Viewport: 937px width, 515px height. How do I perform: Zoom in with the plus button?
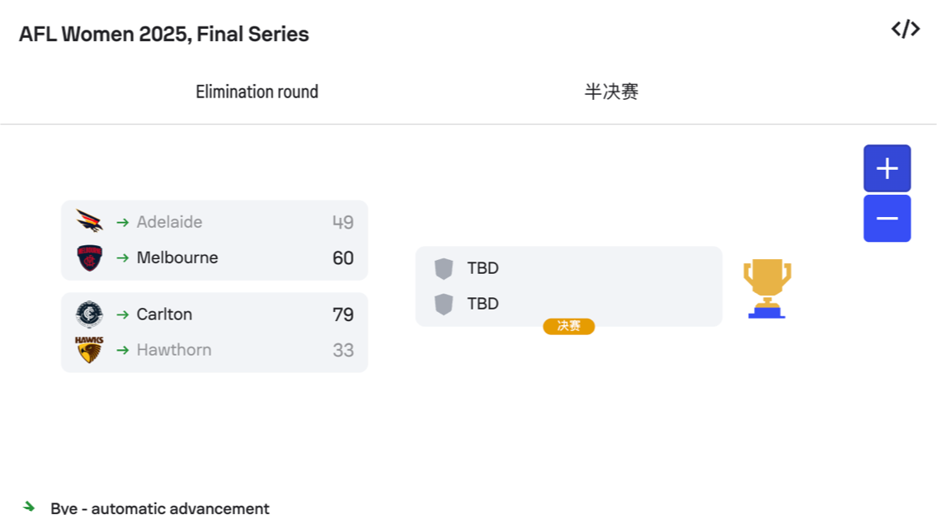pos(887,168)
